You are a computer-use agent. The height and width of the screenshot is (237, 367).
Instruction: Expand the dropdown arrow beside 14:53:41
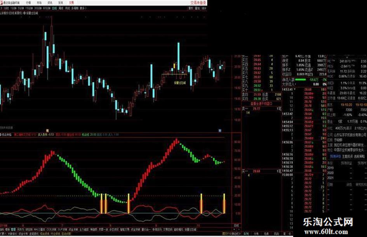pos(295,90)
